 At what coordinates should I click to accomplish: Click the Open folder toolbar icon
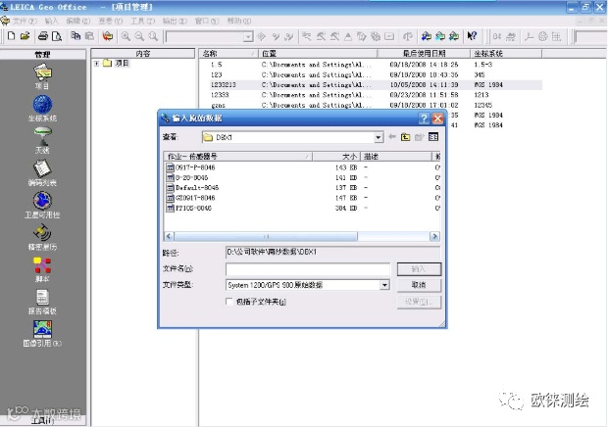tap(25, 36)
